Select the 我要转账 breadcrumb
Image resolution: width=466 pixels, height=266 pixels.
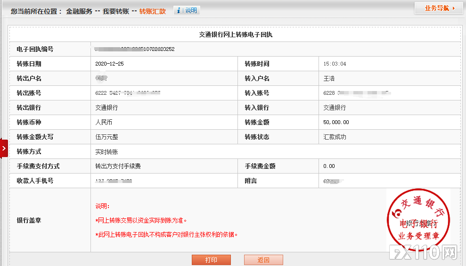point(116,11)
